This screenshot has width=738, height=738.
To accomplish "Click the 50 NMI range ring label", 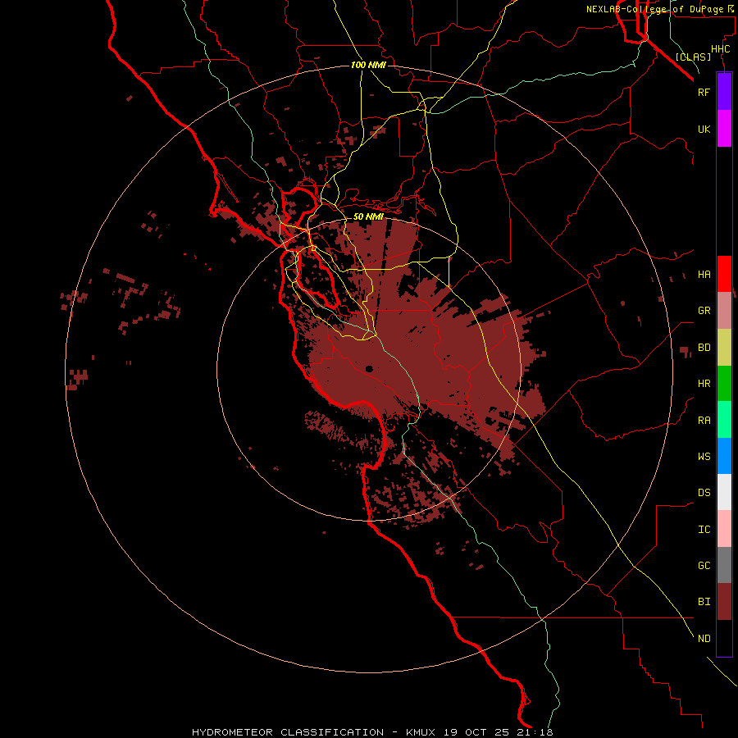I will point(368,217).
